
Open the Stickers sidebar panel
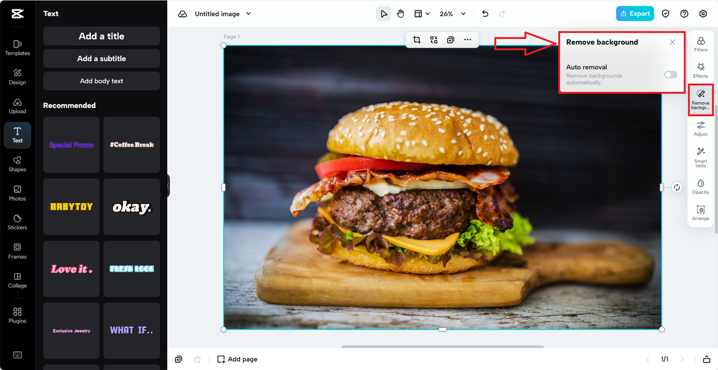[x=17, y=222]
